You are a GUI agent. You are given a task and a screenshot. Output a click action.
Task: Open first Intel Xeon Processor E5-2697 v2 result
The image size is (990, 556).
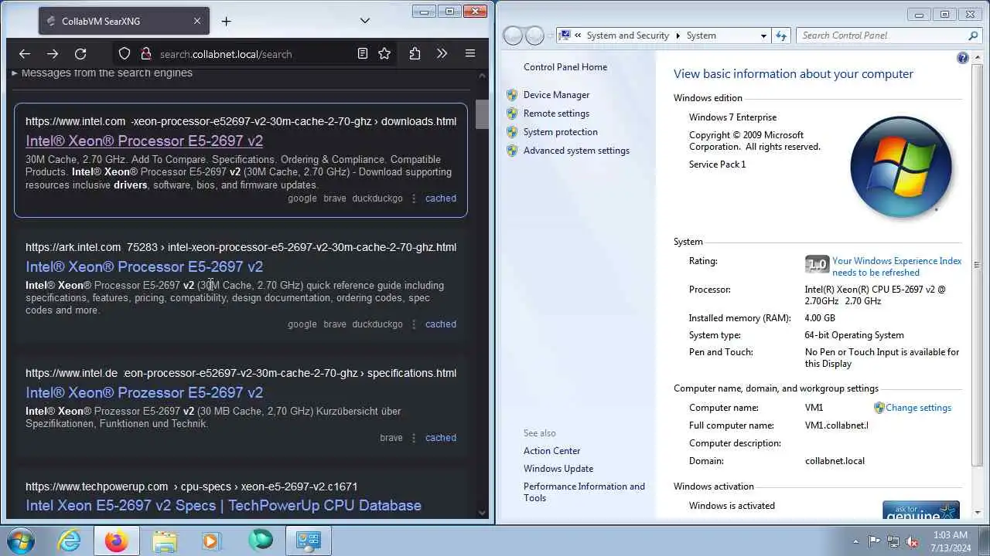pos(144,141)
